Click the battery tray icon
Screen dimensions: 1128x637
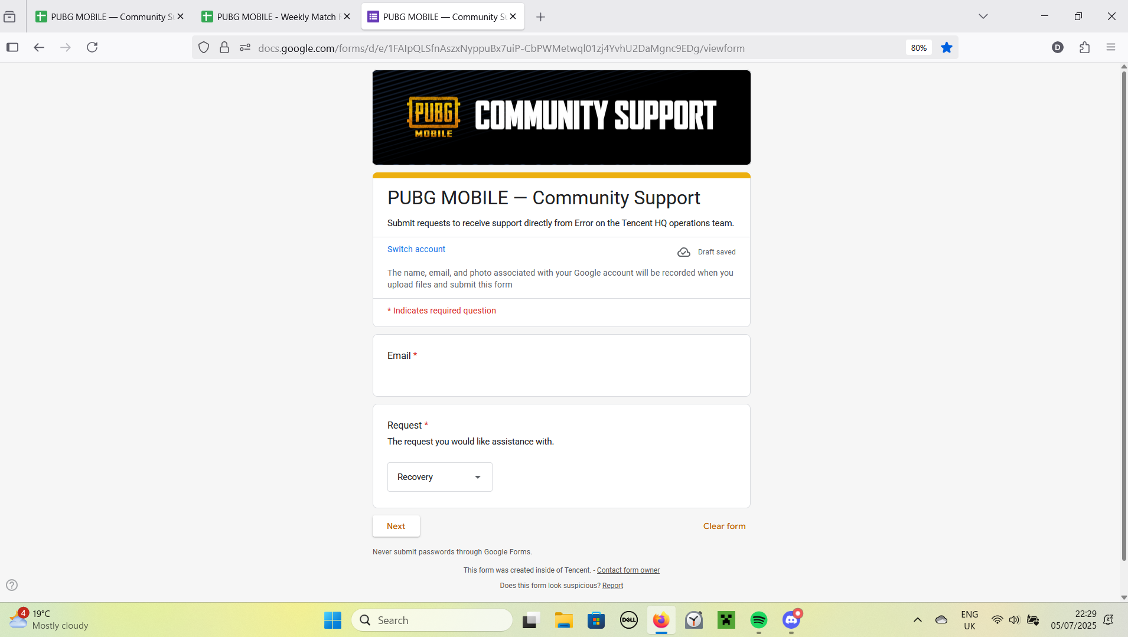1033,620
